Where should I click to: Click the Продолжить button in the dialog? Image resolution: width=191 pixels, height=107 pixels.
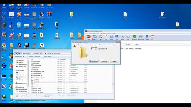(94, 61)
